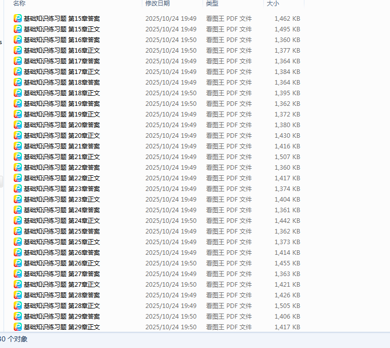
Task: Sort by the 类型 column header
Action: (x=212, y=4)
